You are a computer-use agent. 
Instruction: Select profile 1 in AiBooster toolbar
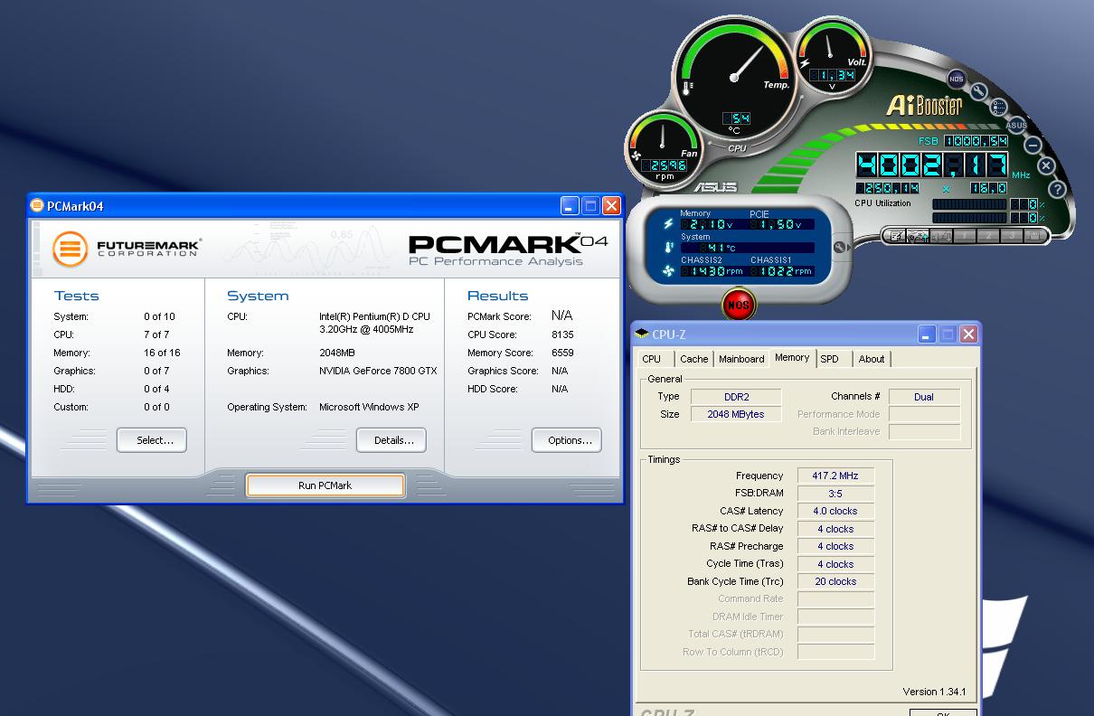965,235
